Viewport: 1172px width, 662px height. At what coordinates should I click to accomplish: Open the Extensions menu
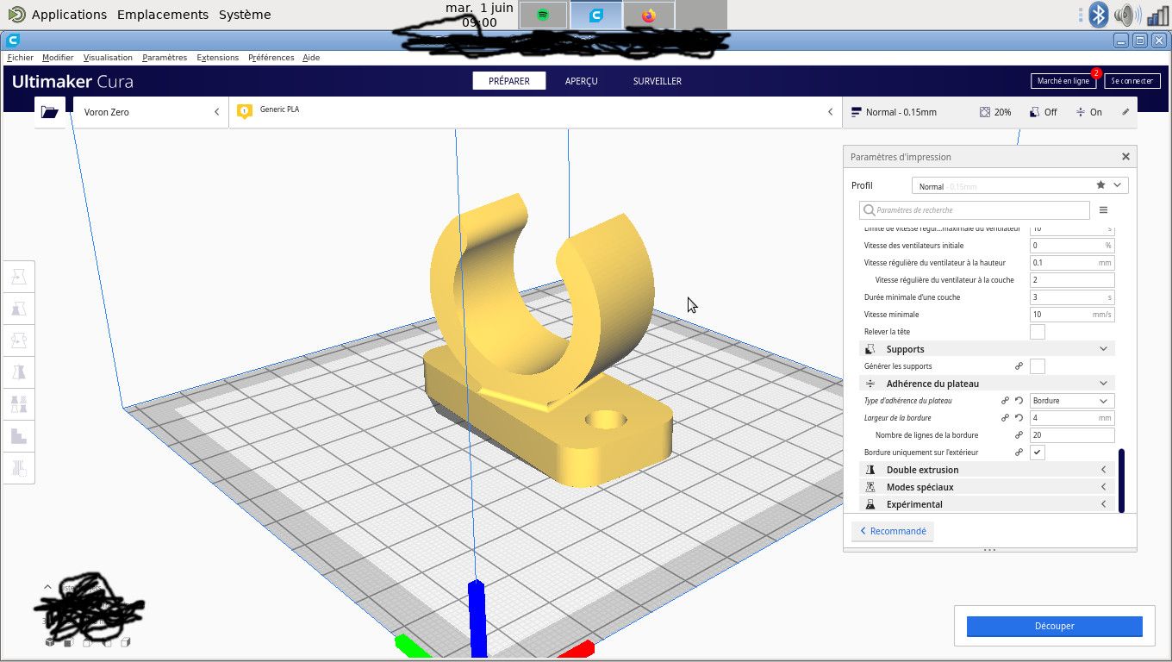tap(218, 58)
